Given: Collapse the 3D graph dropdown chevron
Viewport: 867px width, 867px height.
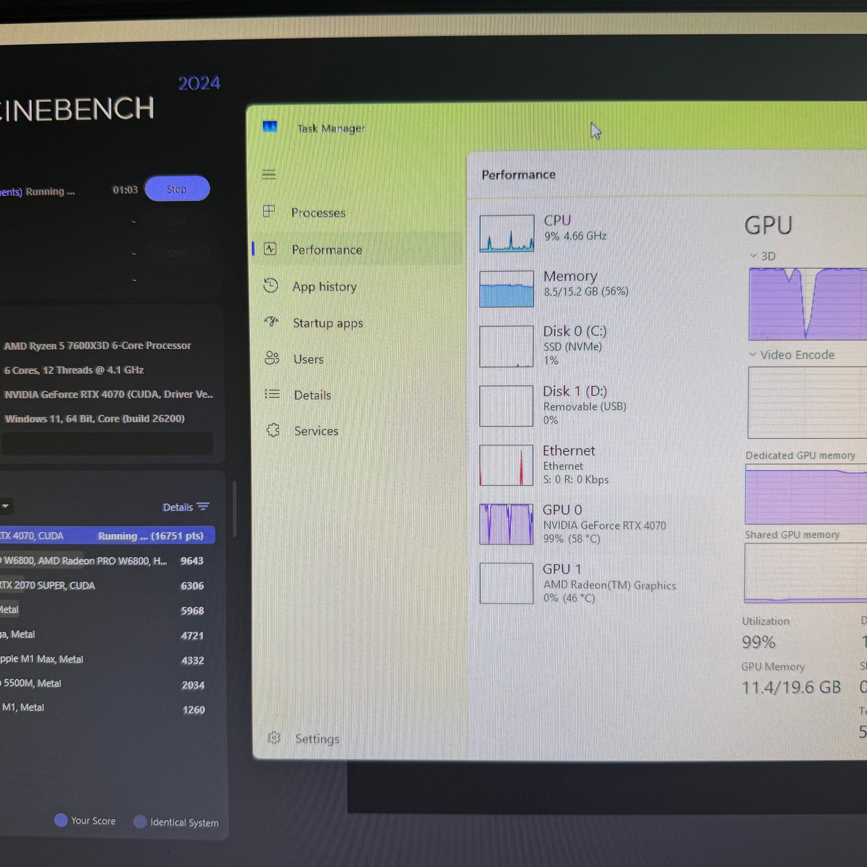Looking at the screenshot, I should (x=754, y=256).
